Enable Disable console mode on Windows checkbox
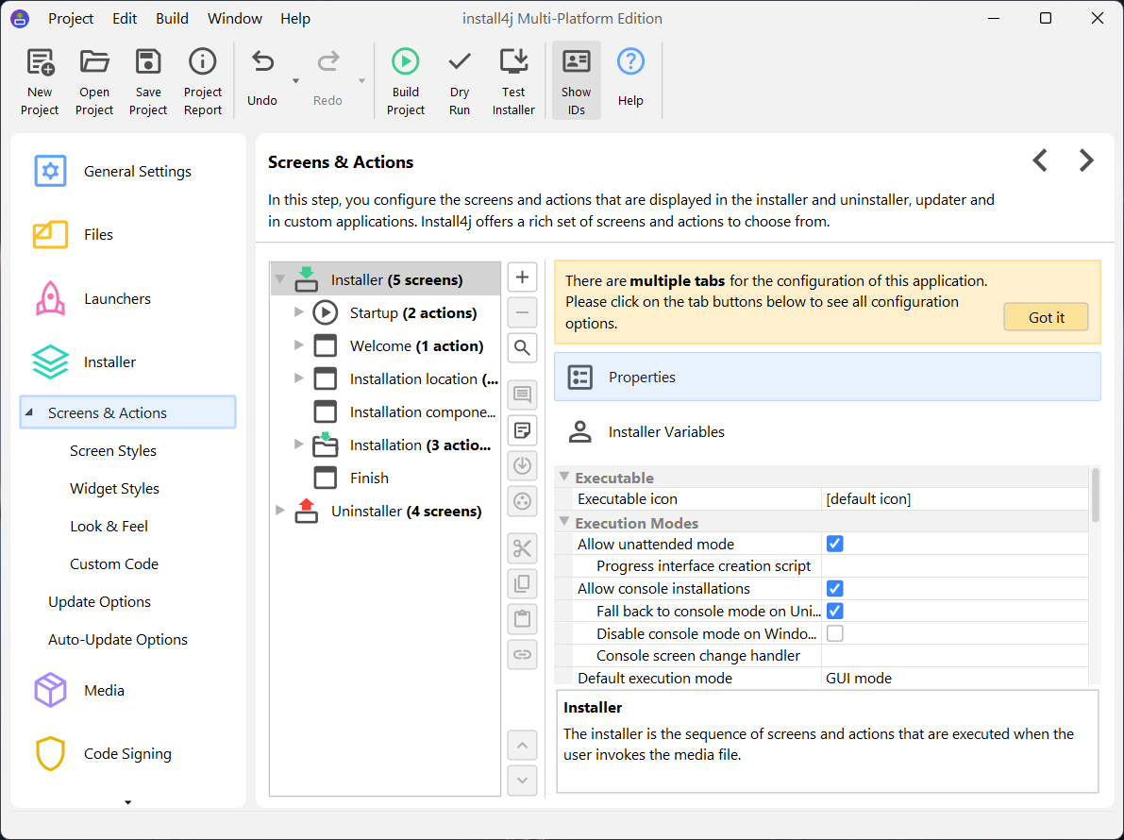 pos(834,633)
